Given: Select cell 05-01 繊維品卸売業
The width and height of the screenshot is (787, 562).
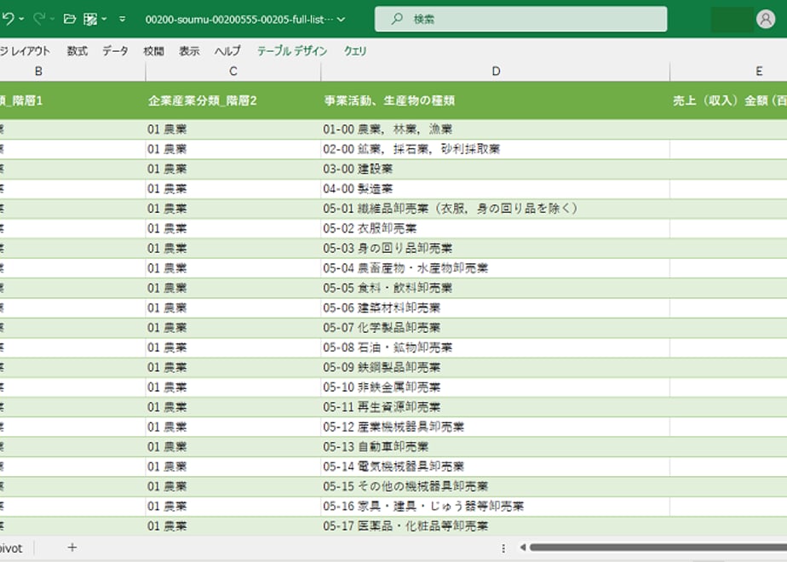Looking at the screenshot, I should (x=496, y=209).
